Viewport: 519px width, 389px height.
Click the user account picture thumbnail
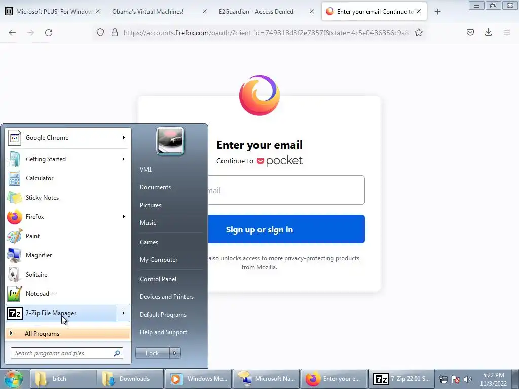tap(170, 141)
